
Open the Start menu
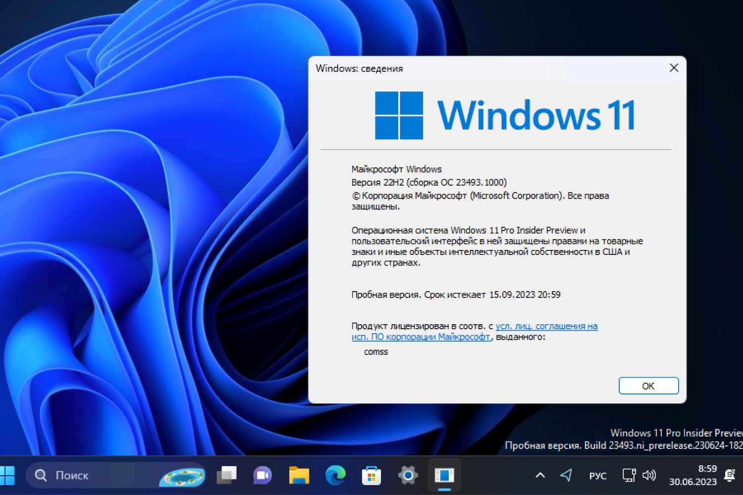tap(7, 475)
